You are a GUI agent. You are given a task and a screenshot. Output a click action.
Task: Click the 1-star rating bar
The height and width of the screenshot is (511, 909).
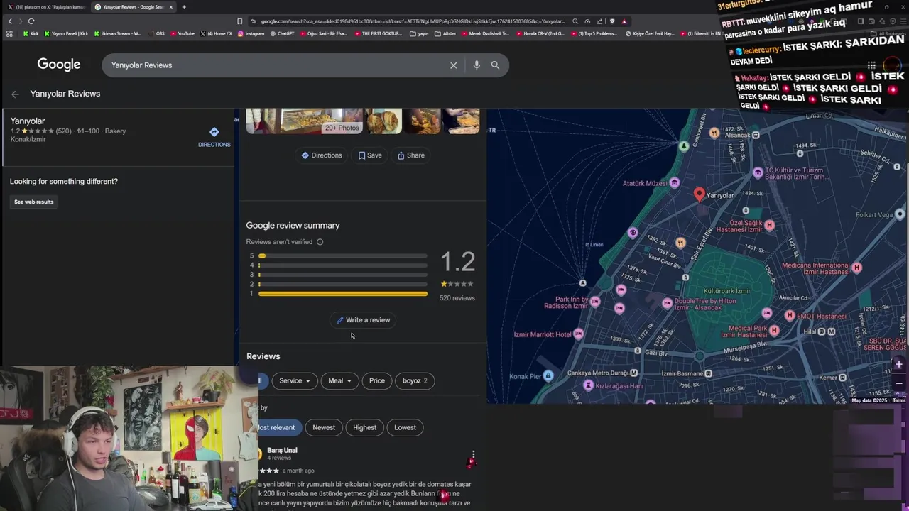pyautogui.click(x=342, y=294)
